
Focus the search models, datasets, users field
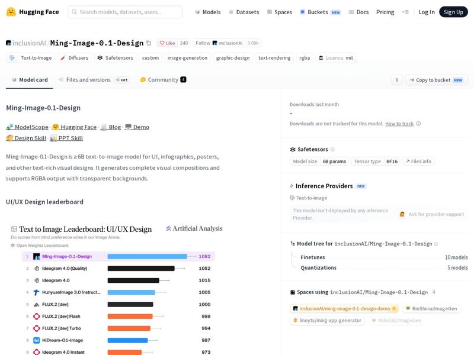click(125, 12)
